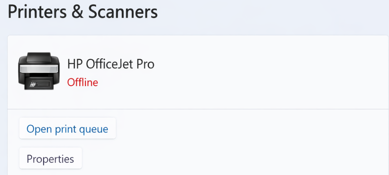Viewport: 389px width, 175px height.
Task: Click the HP OfficeJet Pro name
Action: (x=111, y=64)
